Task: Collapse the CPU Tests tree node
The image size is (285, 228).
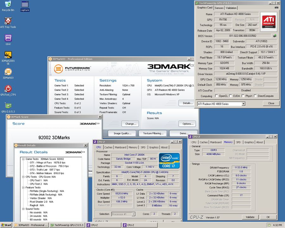Action: (x=23, y=177)
